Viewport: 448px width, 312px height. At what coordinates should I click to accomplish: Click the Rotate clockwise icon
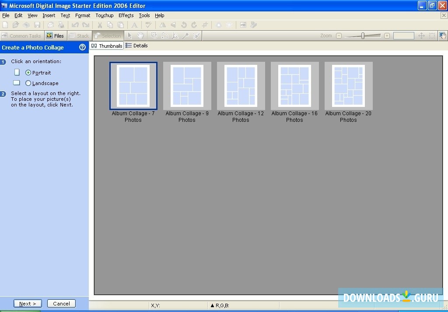tap(194, 25)
